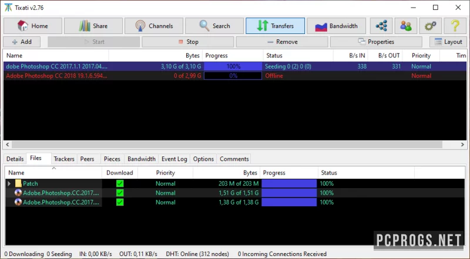The image size is (470, 259).
Task: Click the Add transfer button
Action: tap(22, 42)
